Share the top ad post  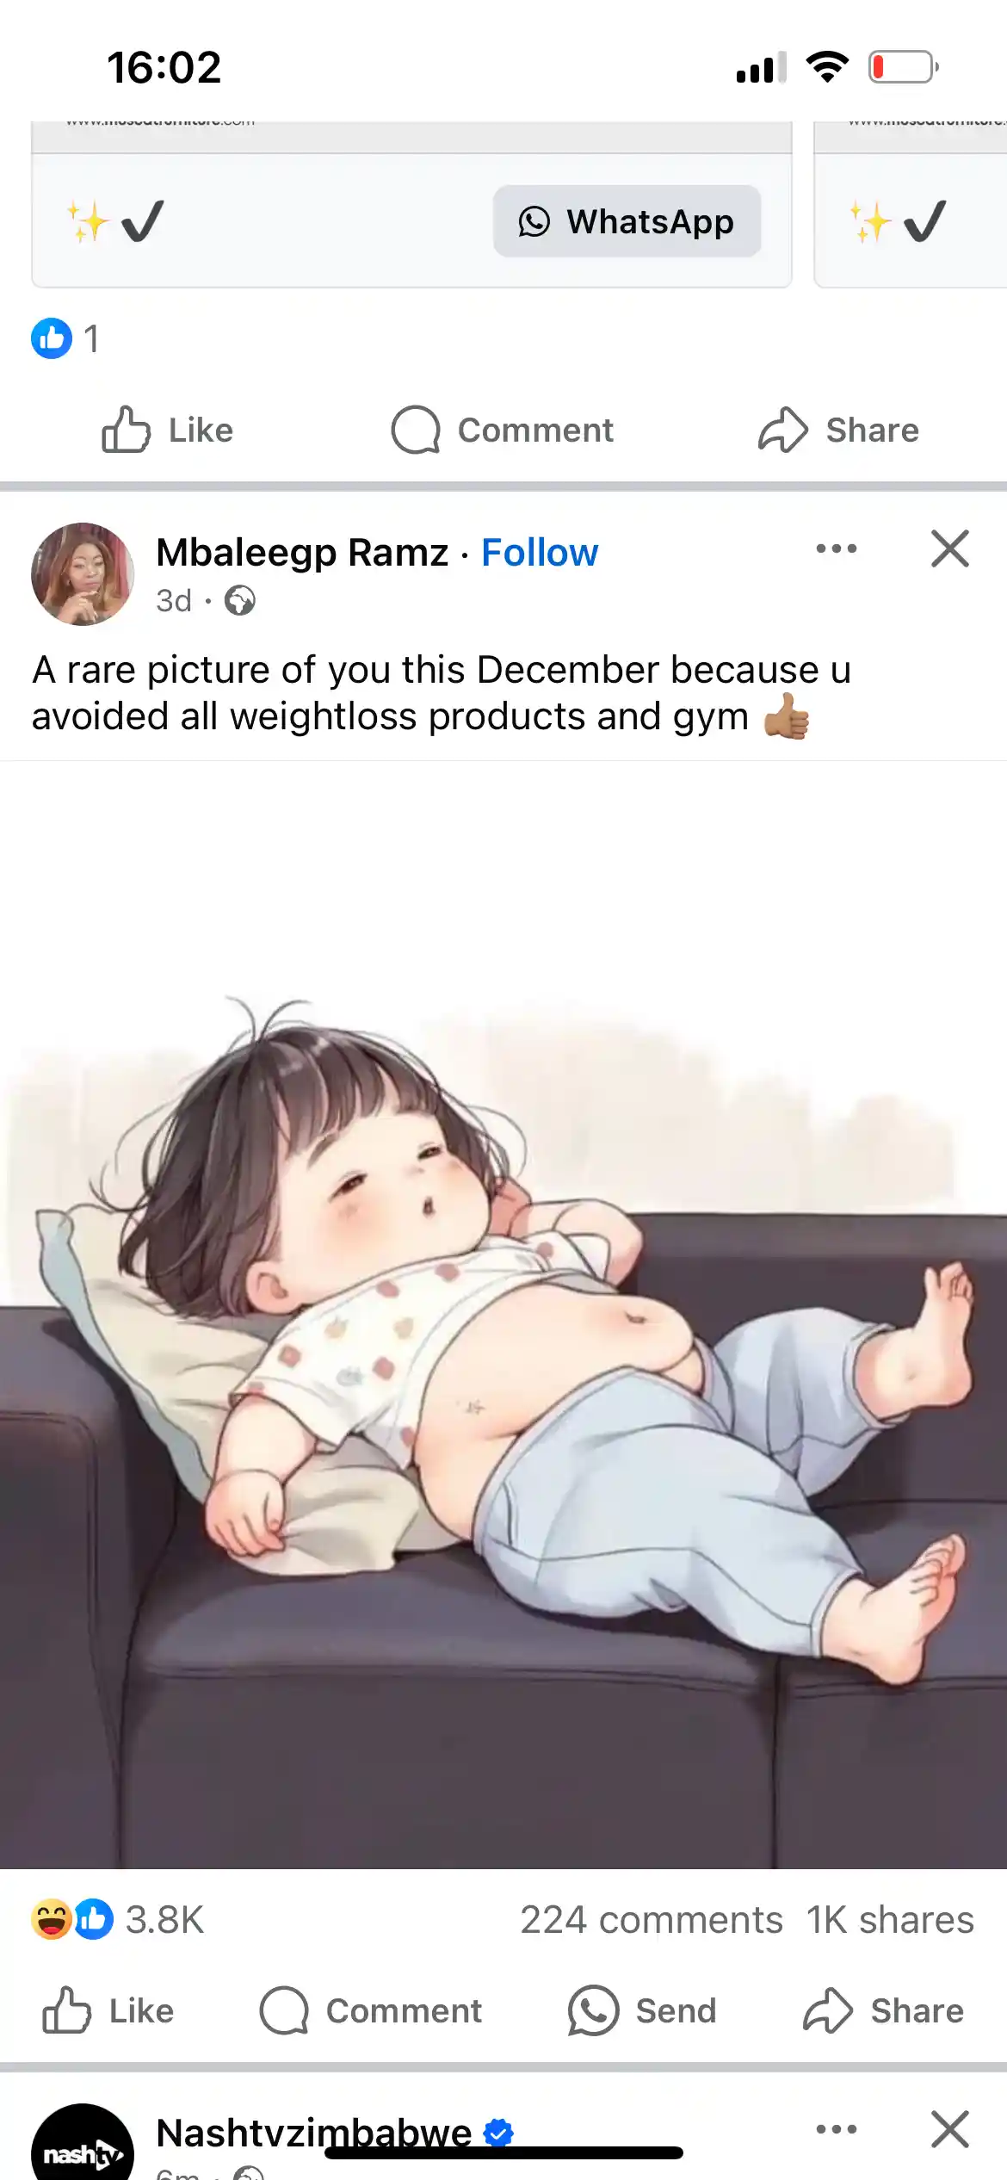(838, 430)
